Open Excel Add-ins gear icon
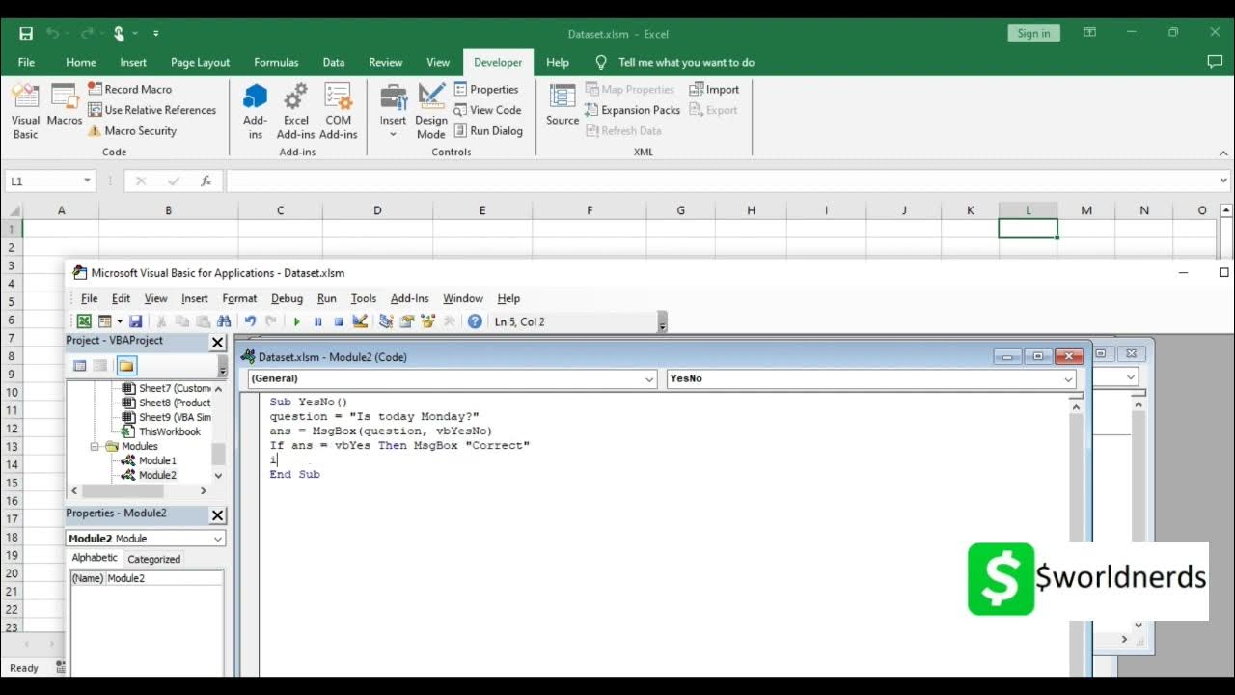The height and width of the screenshot is (695, 1235). click(296, 112)
